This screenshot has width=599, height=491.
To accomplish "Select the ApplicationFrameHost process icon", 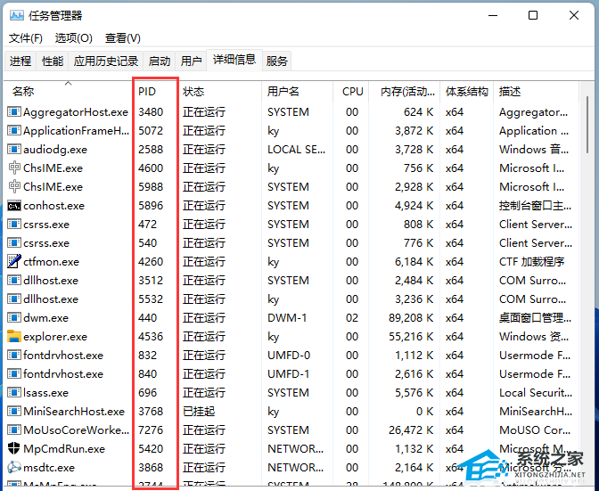I will pyautogui.click(x=14, y=131).
